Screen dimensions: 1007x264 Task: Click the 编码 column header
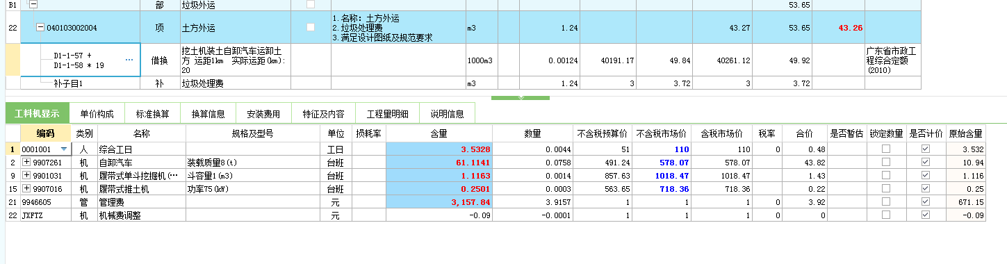click(46, 133)
